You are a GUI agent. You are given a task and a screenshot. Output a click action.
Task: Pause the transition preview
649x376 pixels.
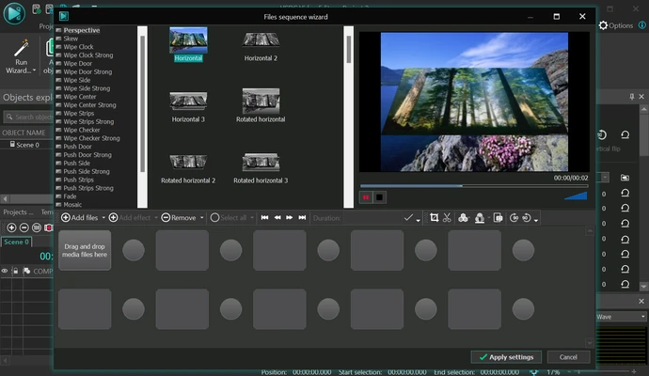pyautogui.click(x=366, y=197)
